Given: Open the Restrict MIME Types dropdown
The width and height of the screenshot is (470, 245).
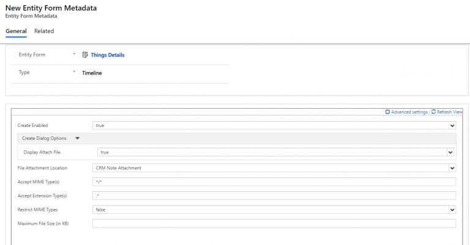Looking at the screenshot, I should coord(452,210).
